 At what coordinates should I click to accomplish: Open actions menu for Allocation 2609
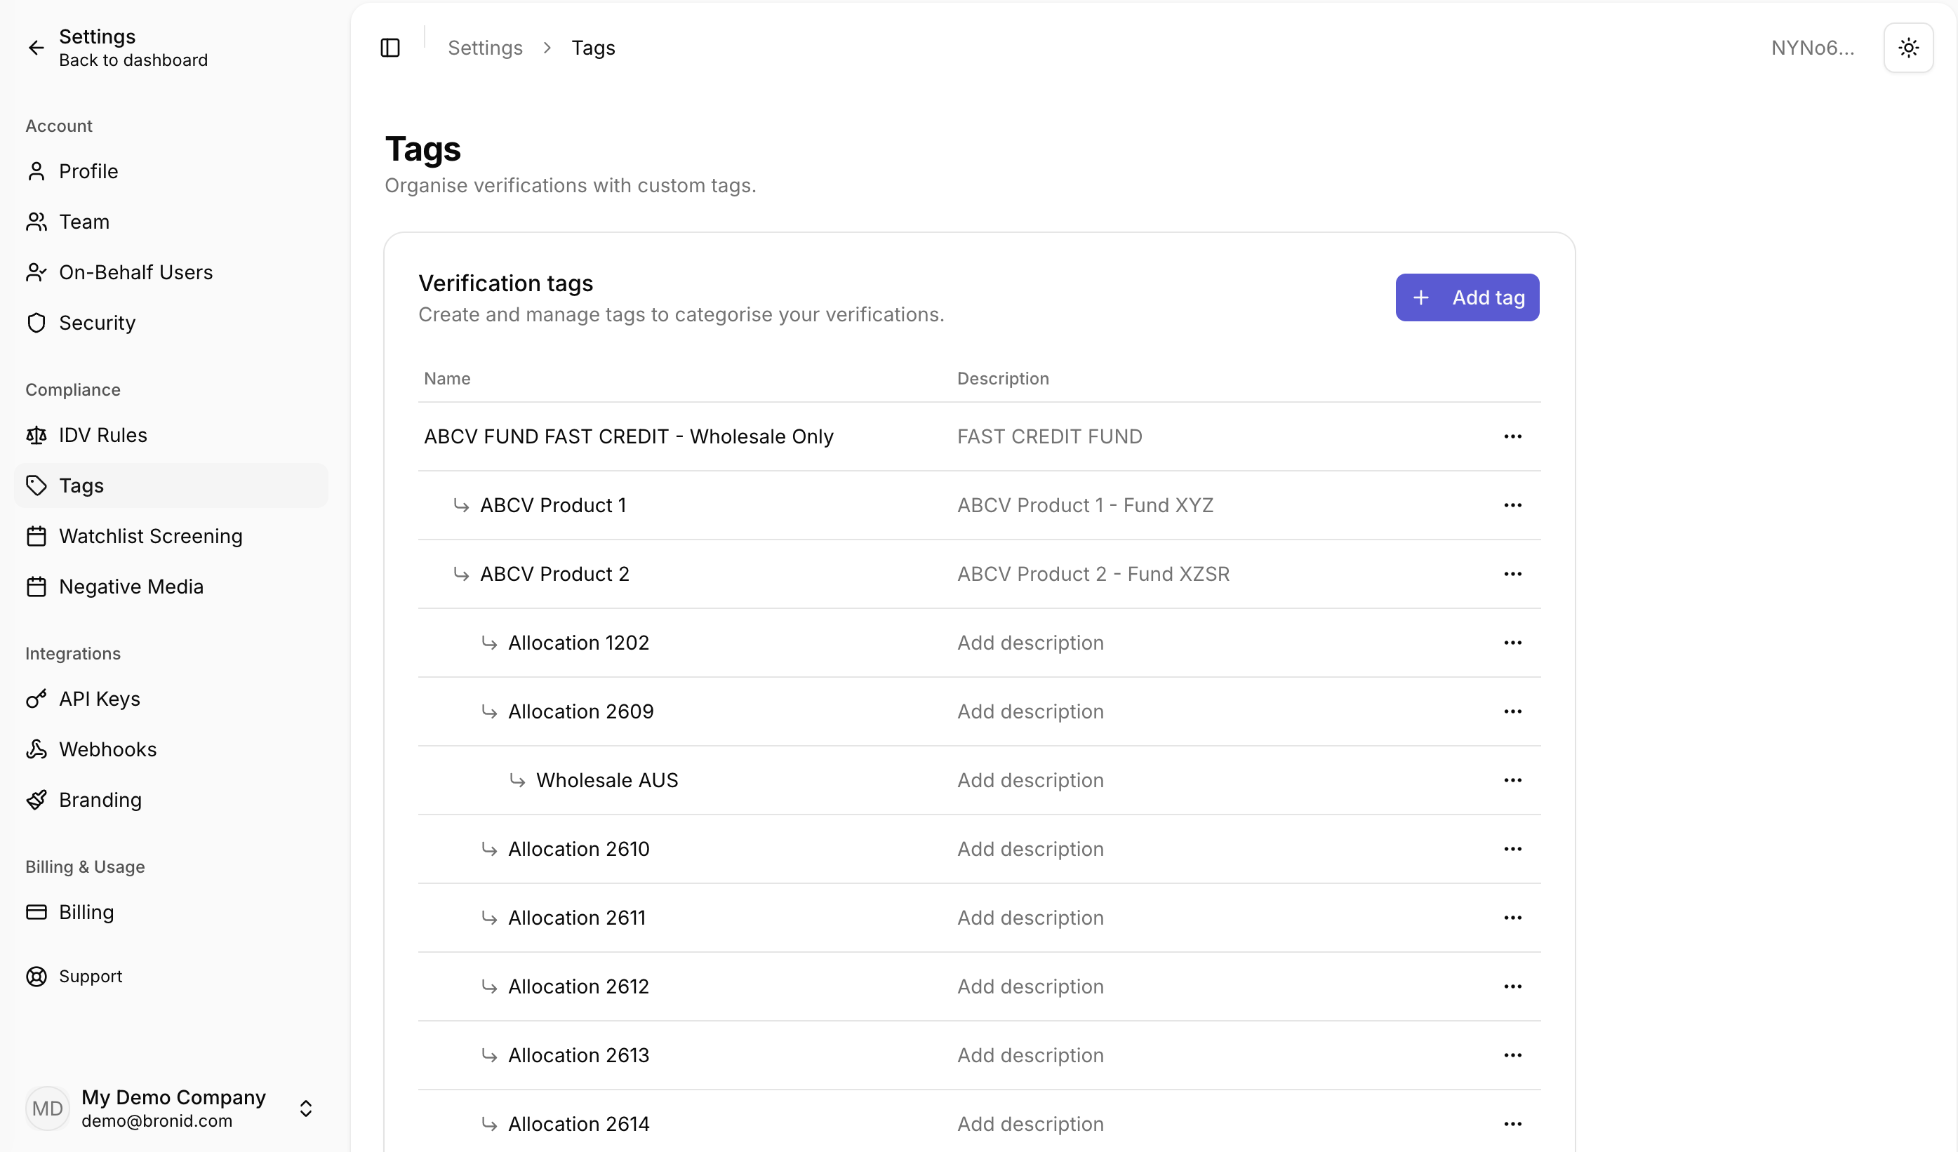click(1512, 711)
